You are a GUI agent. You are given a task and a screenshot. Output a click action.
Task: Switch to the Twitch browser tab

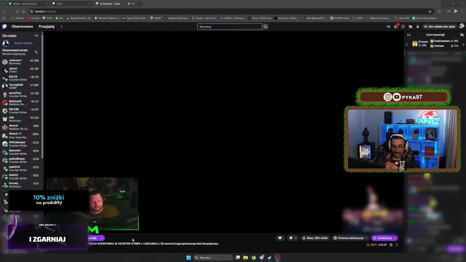pos(71,4)
